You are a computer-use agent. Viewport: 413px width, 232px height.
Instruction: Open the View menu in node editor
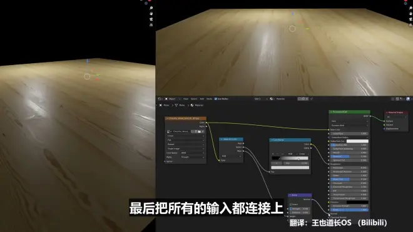pyautogui.click(x=186, y=99)
